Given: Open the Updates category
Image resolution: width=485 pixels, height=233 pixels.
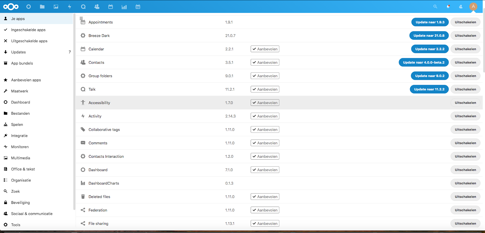Looking at the screenshot, I should (36, 52).
